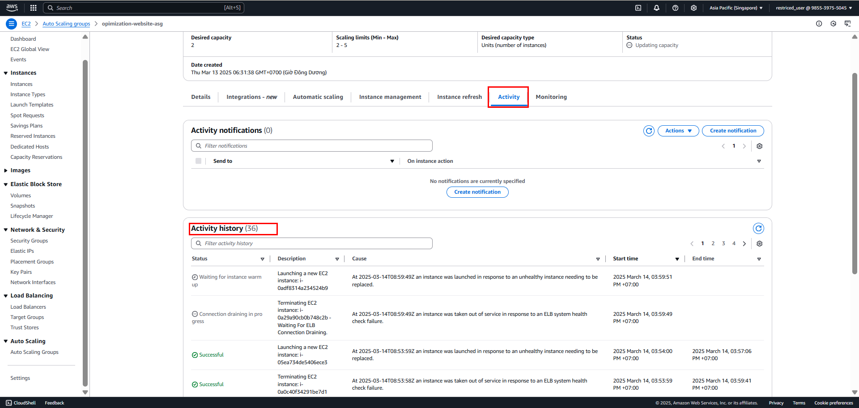Open Activity history table preferences gear
The height and width of the screenshot is (408, 859).
pos(760,244)
